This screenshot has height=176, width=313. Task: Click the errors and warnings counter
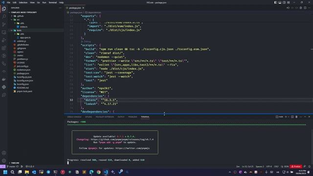30,166
